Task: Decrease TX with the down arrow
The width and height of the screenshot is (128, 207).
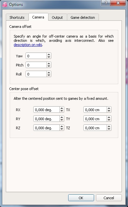Action: pyautogui.click(x=109, y=111)
